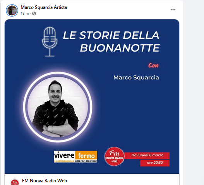Click the Da lunedì 6 marzo banner
Image resolution: width=204 pixels, height=185 pixels.
[147, 155]
